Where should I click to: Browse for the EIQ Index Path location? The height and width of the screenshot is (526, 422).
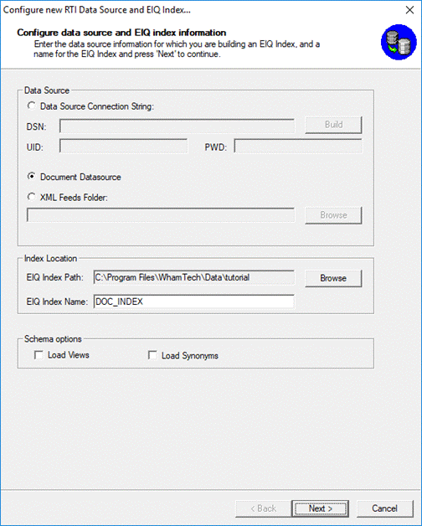point(333,278)
